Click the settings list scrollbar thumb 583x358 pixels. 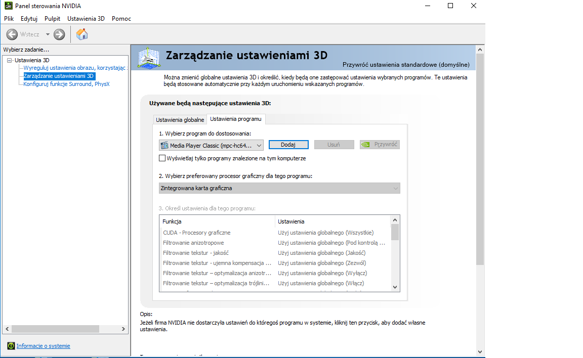pyautogui.click(x=395, y=232)
